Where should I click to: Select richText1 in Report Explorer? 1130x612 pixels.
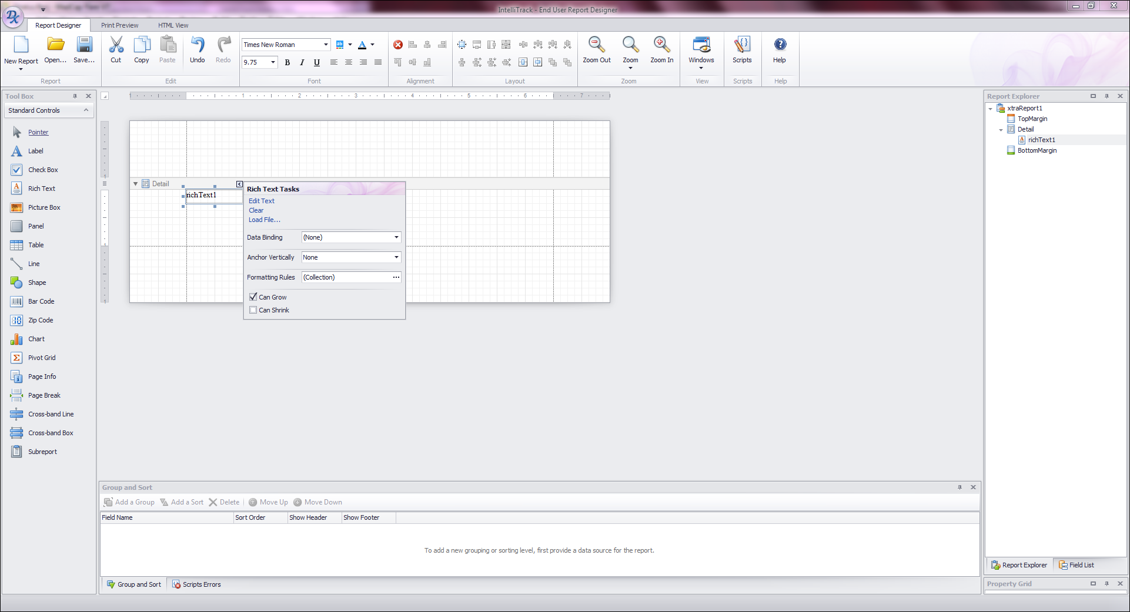(1041, 140)
